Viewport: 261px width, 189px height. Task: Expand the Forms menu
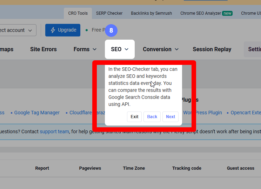pyautogui.click(x=85, y=49)
